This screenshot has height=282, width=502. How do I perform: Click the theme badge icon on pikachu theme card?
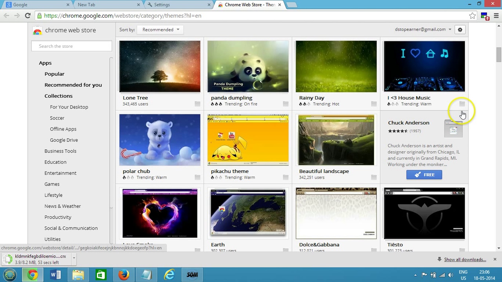286,177
